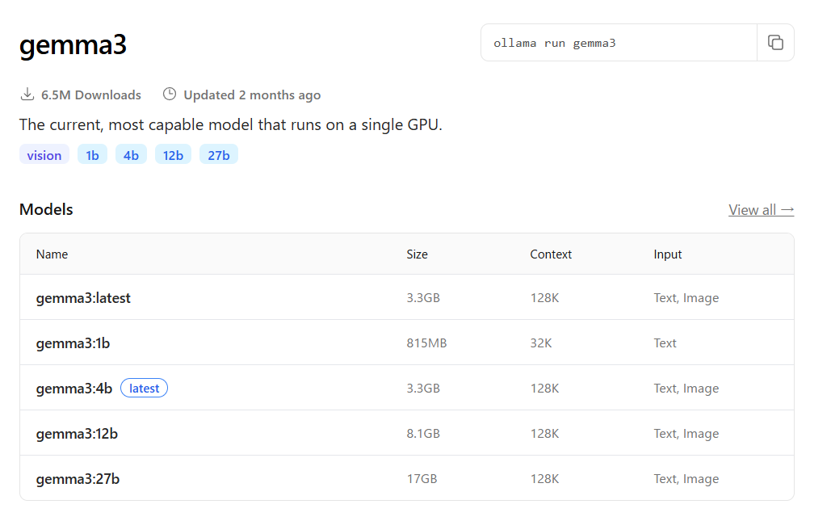Pick the 12b size tag
The width and height of the screenshot is (831, 517).
coord(173,155)
